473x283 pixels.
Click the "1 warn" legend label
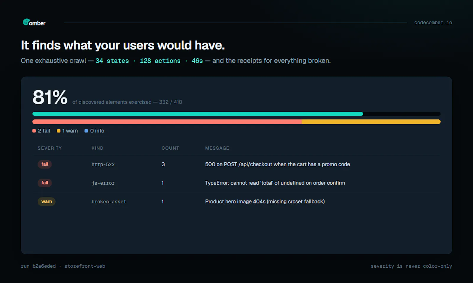pyautogui.click(x=70, y=131)
